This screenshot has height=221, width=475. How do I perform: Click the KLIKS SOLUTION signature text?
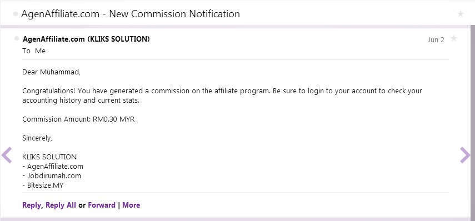pyautogui.click(x=49, y=157)
